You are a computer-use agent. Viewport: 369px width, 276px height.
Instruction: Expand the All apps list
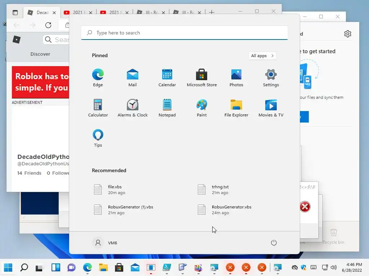tap(262, 56)
